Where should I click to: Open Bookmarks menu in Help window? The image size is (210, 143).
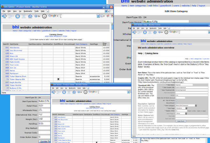click(x=153, y=28)
